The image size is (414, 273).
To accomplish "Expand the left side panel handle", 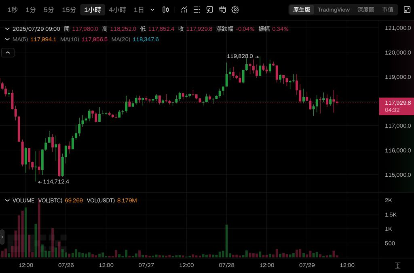I will 2,237.
